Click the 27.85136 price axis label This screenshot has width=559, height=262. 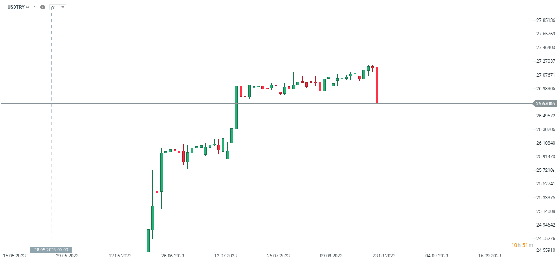click(546, 20)
